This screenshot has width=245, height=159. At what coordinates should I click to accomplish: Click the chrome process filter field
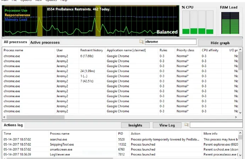click(x=171, y=42)
